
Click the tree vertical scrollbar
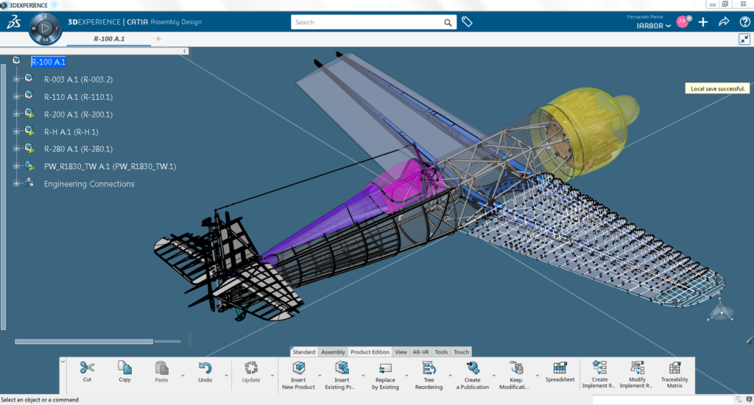pos(4,197)
